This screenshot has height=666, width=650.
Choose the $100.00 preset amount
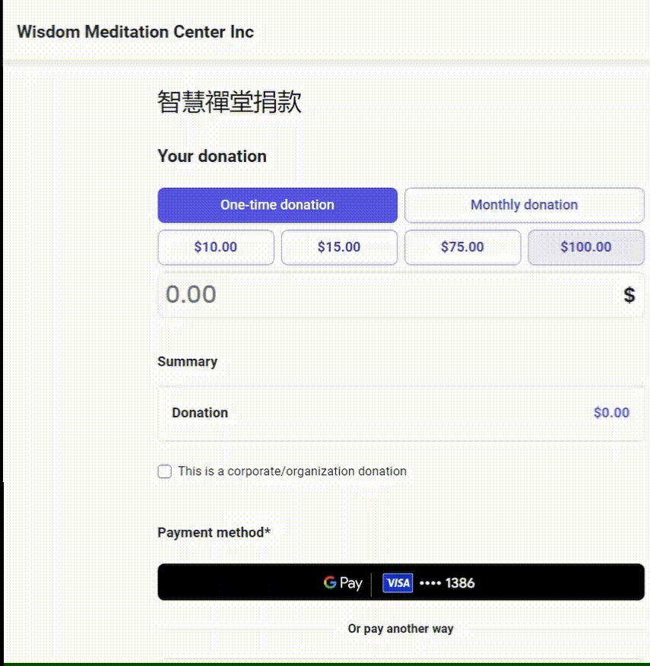pyautogui.click(x=586, y=247)
